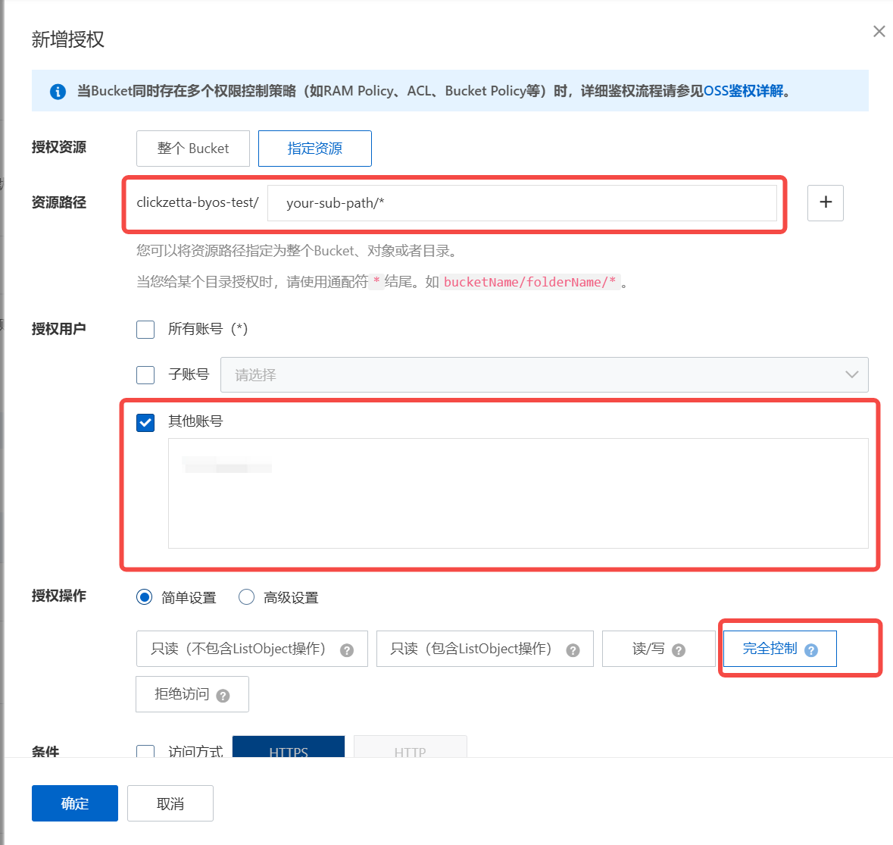Click the 确定 button to confirm

click(74, 803)
